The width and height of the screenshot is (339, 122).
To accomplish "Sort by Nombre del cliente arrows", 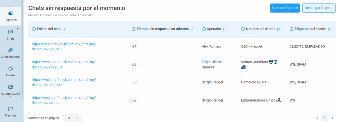I will click(x=278, y=29).
